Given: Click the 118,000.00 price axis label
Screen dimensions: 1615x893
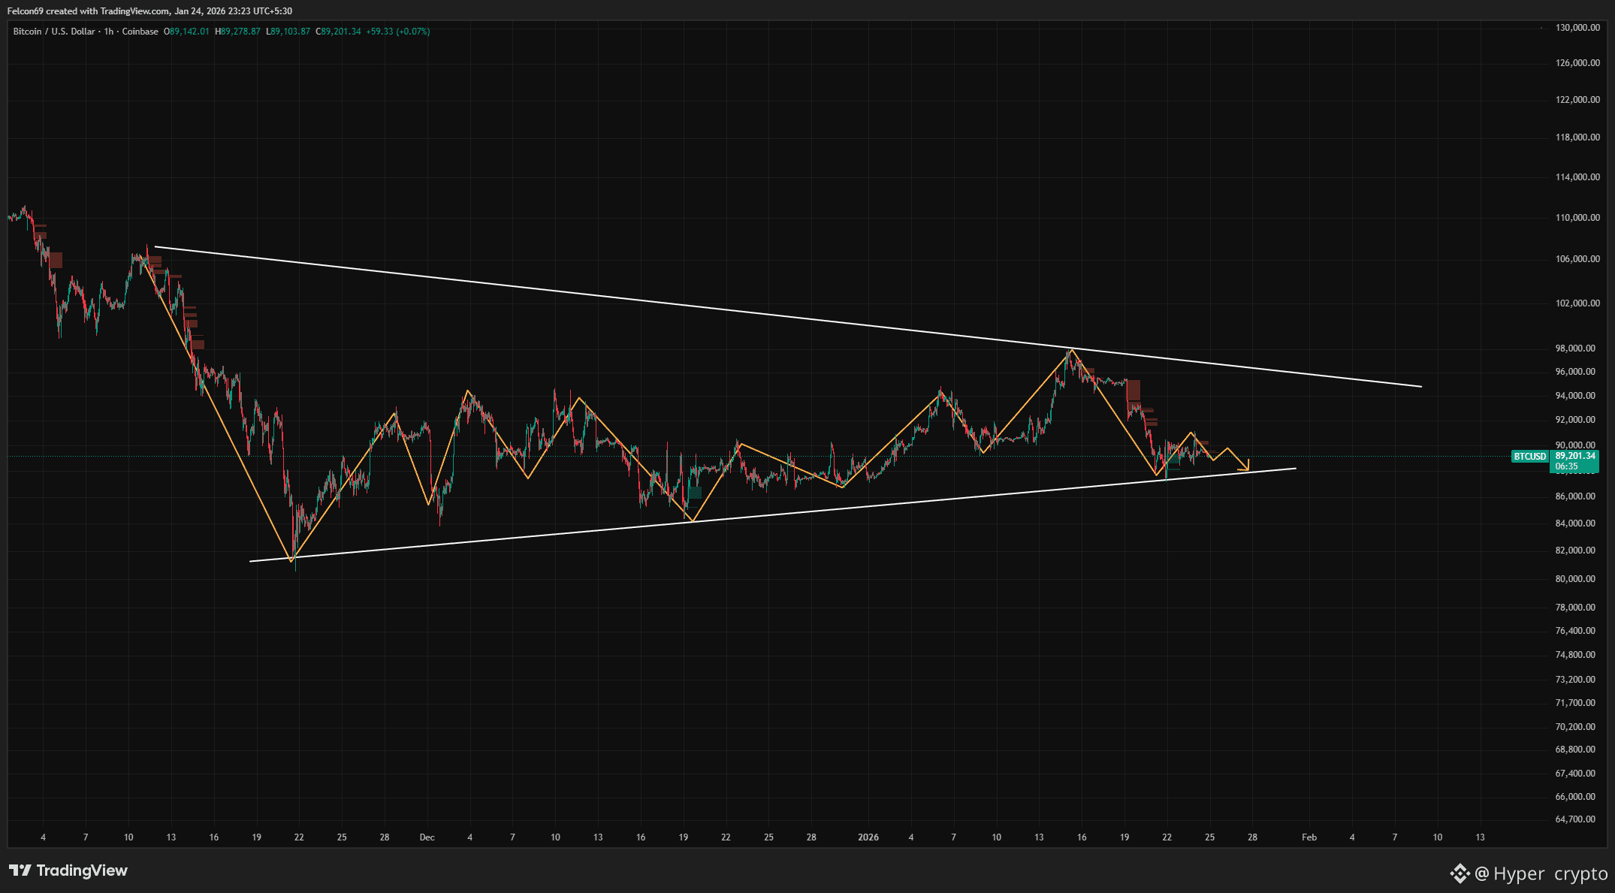Looking at the screenshot, I should pyautogui.click(x=1577, y=137).
